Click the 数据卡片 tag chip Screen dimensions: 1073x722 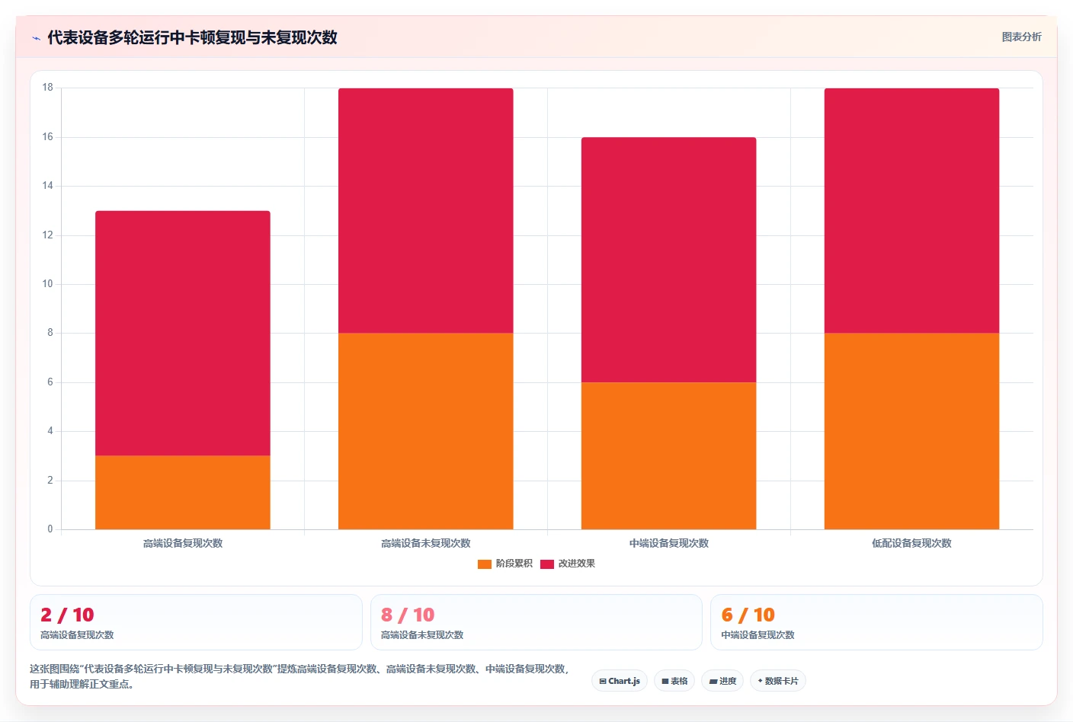tap(778, 681)
